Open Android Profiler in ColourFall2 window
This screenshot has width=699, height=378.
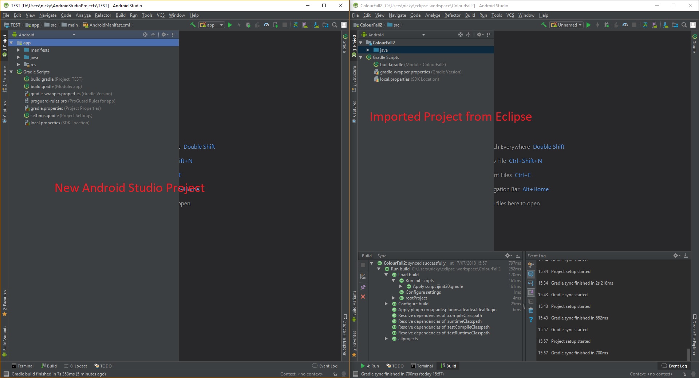(625, 25)
